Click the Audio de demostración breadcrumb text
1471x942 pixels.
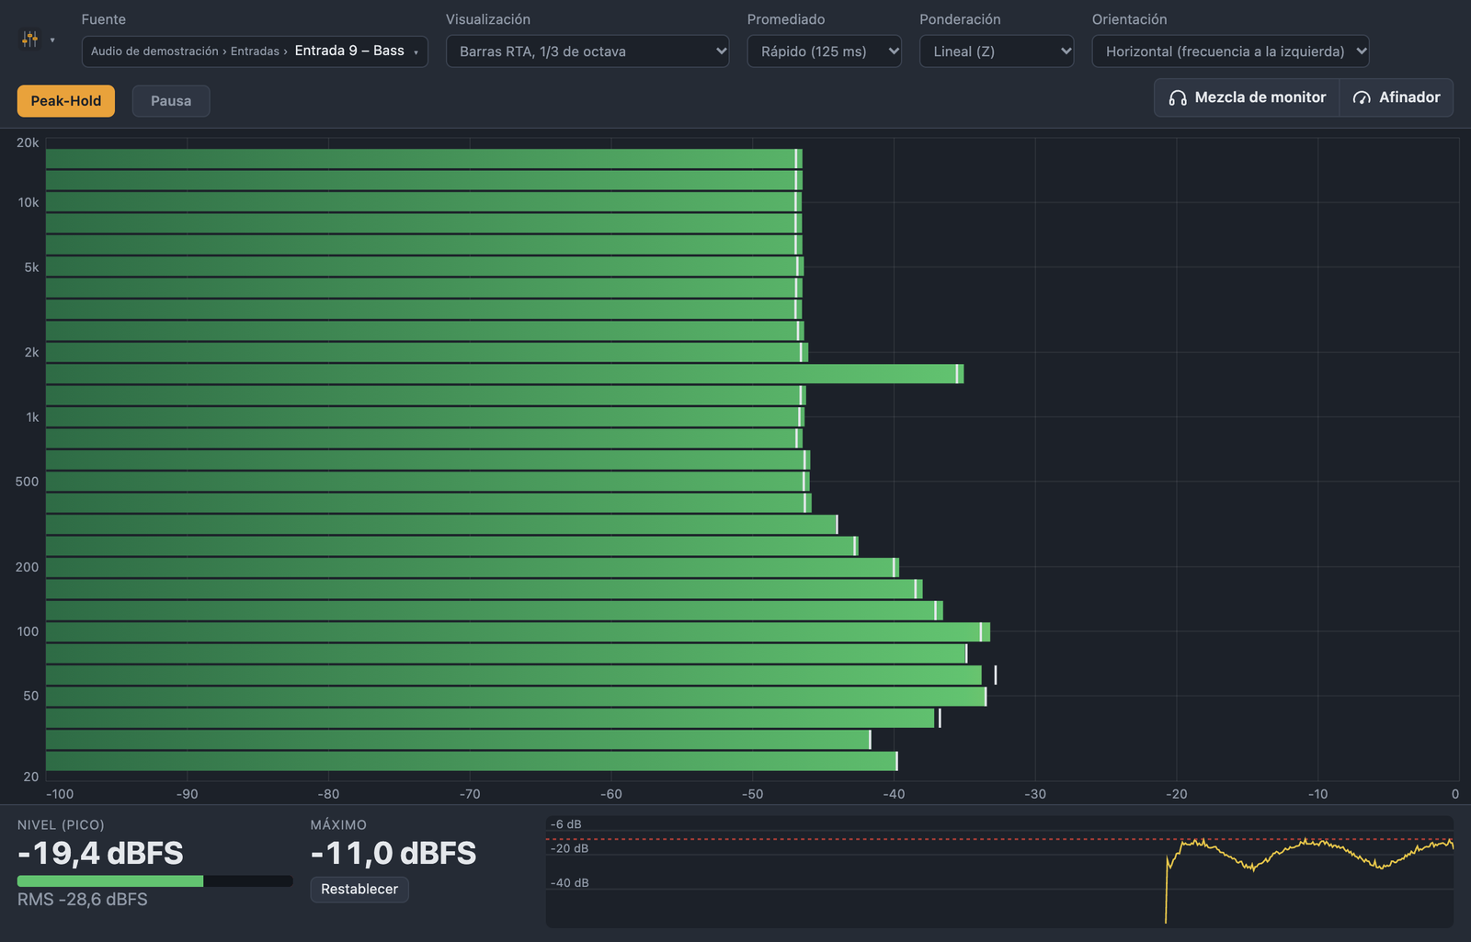click(x=154, y=51)
